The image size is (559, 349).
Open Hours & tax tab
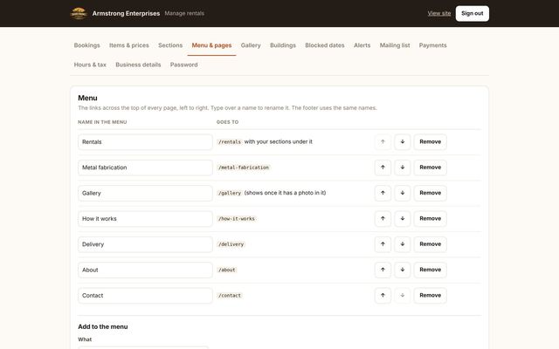point(90,65)
